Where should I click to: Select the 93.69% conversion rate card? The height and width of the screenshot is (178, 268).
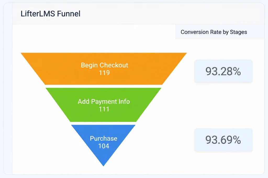tap(224, 140)
